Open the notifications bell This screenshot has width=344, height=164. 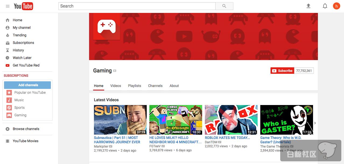point(325,6)
